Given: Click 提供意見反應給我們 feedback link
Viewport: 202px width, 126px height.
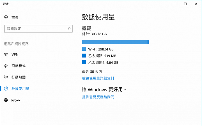Looking at the screenshot, I should click(98, 97).
